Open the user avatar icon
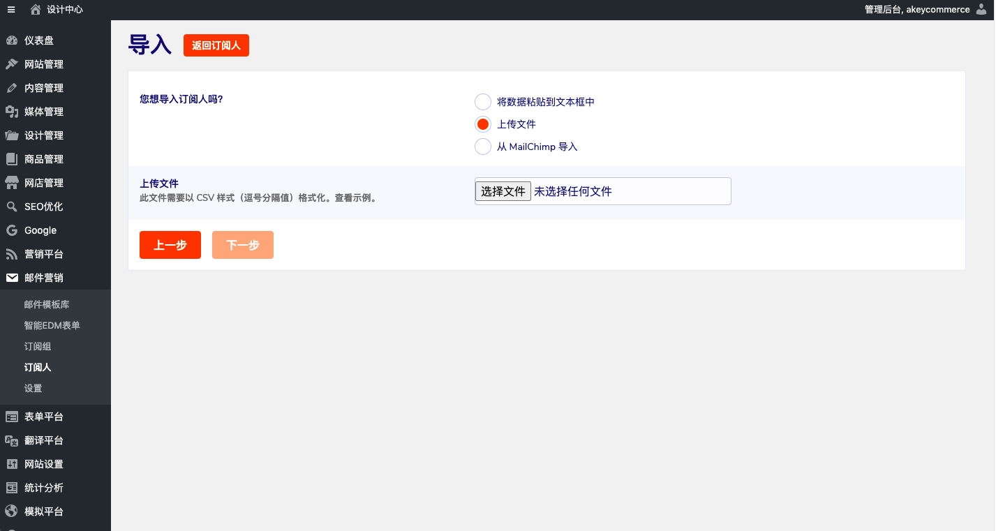Viewport: 996px width, 531px height. (981, 9)
